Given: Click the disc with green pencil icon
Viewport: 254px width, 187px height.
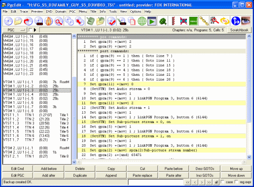Looking at the screenshot, I should [122, 21].
